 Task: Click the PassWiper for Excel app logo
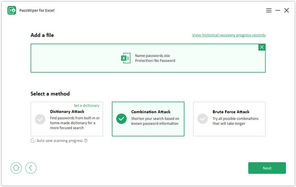[12, 10]
